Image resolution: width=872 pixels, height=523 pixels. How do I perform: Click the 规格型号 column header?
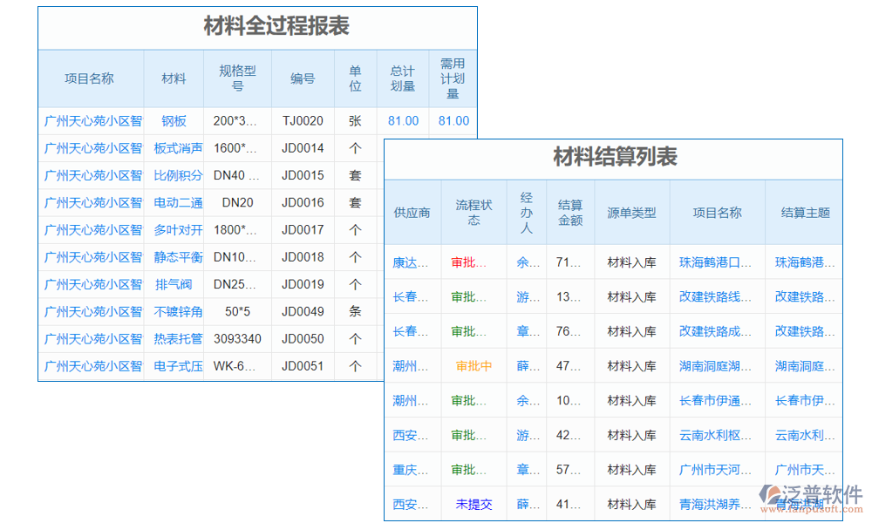(237, 78)
